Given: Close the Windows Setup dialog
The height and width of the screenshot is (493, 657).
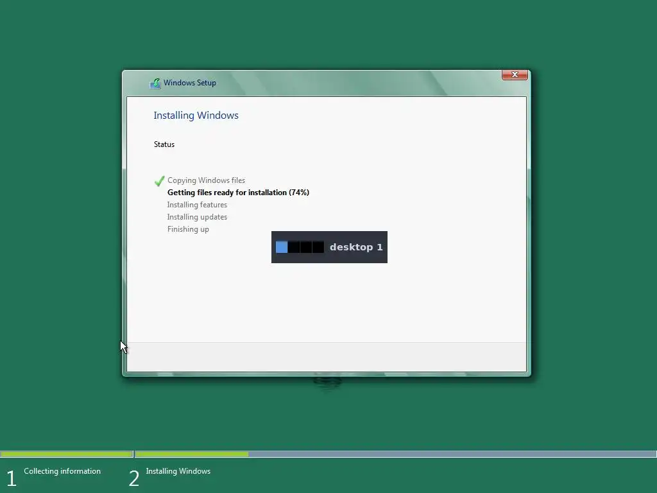Looking at the screenshot, I should [515, 74].
